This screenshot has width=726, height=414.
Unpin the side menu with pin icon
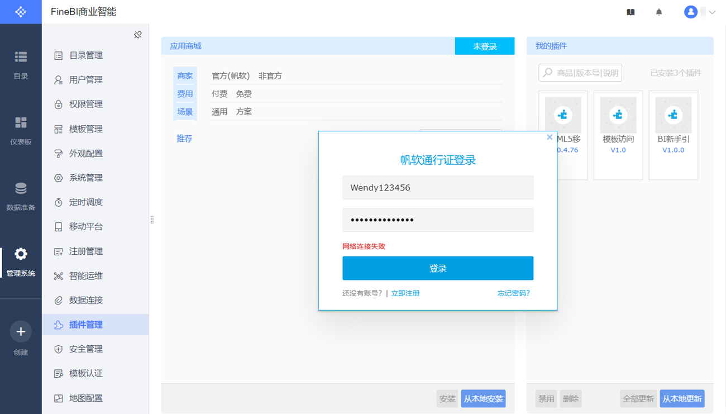[137, 35]
